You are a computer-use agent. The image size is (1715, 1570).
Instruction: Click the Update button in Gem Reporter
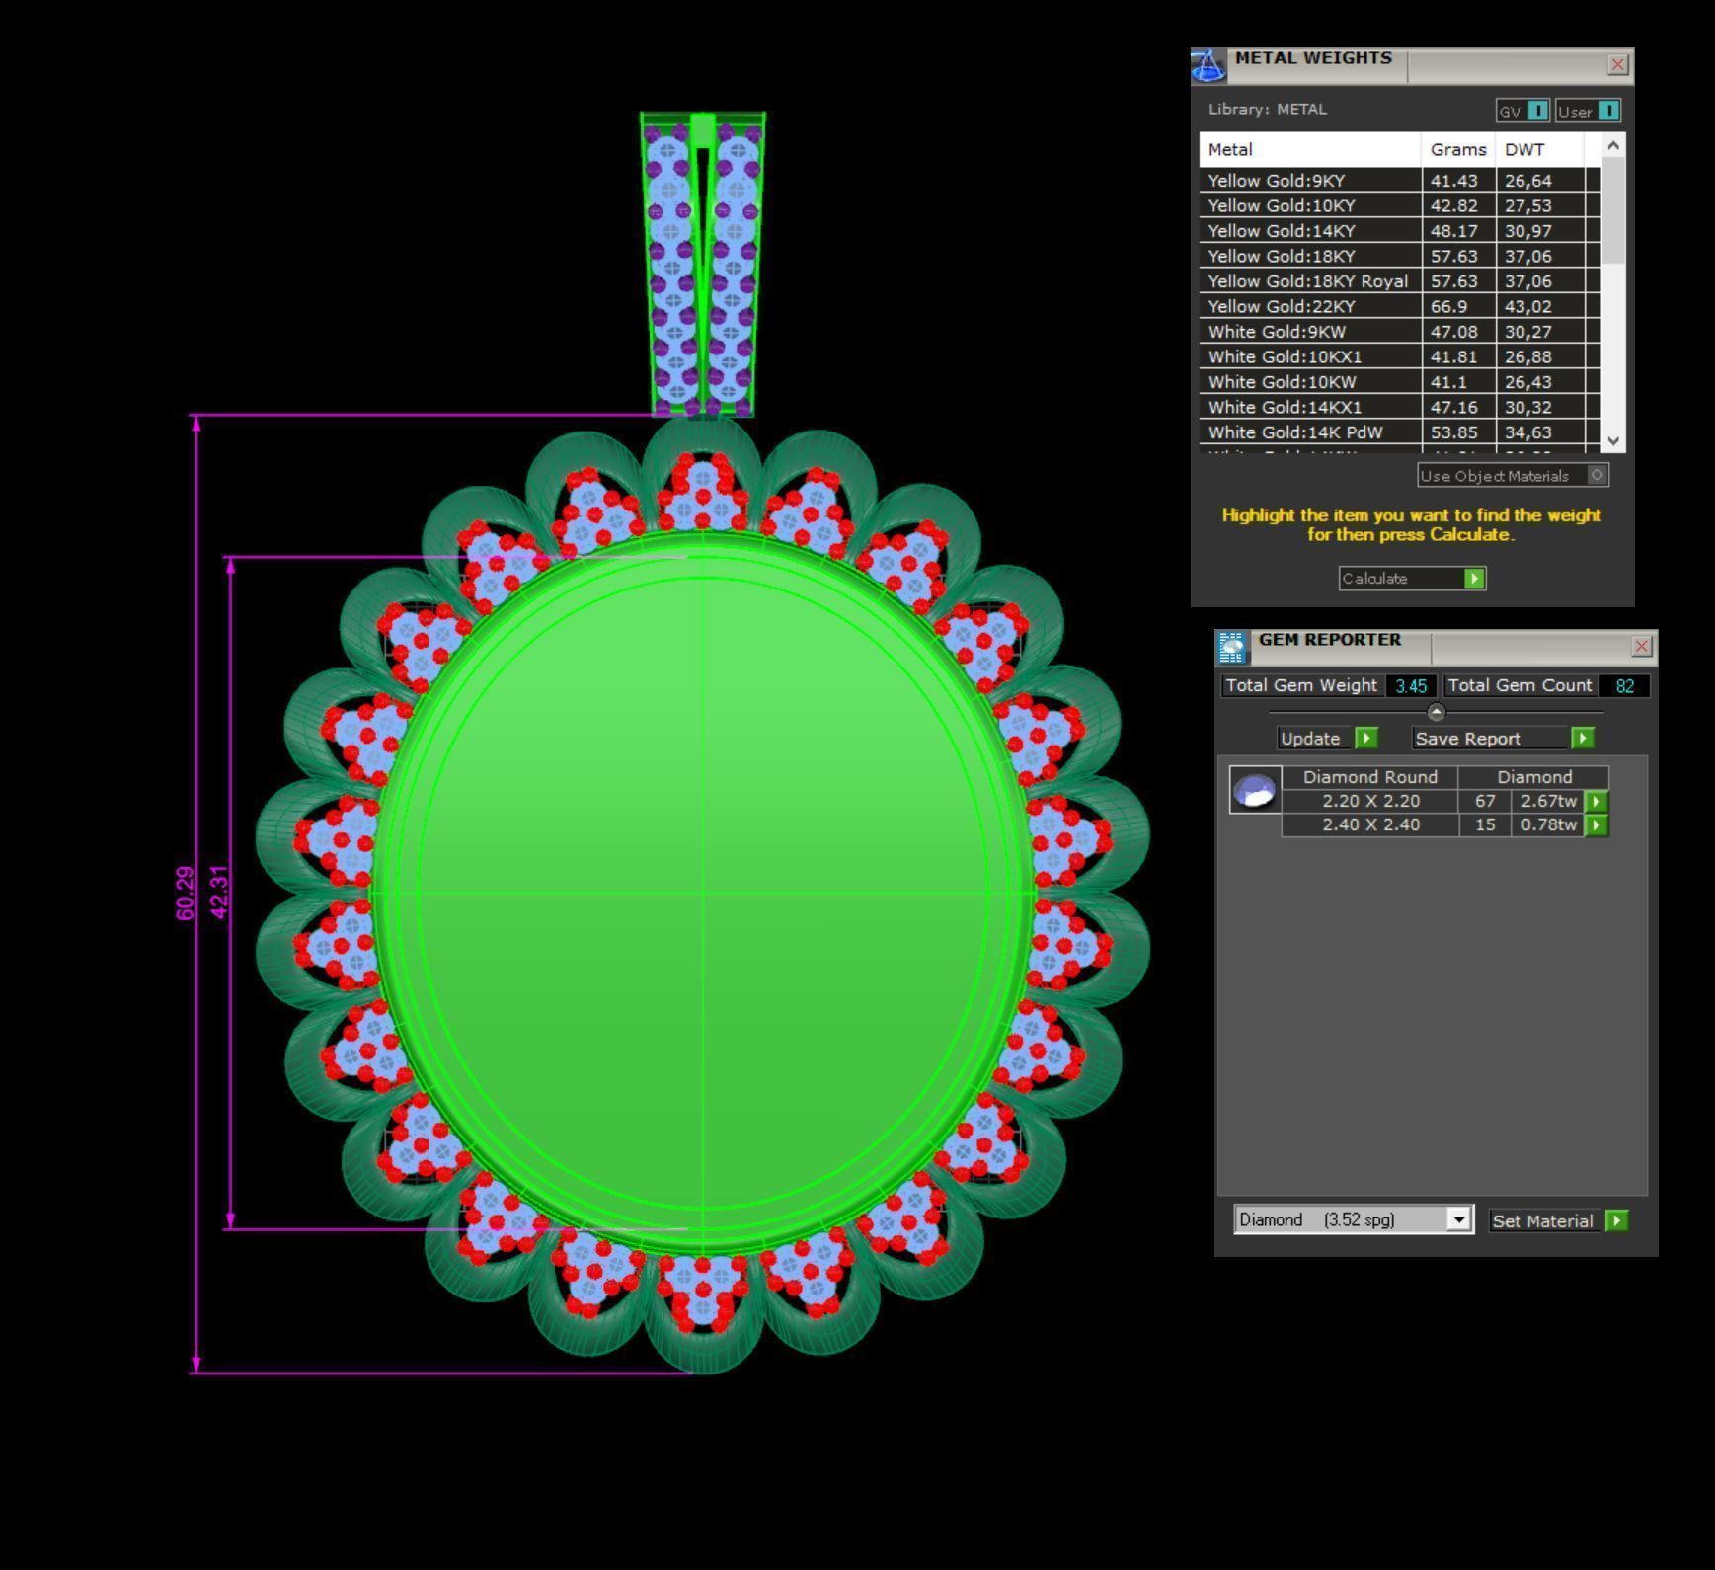1327,739
